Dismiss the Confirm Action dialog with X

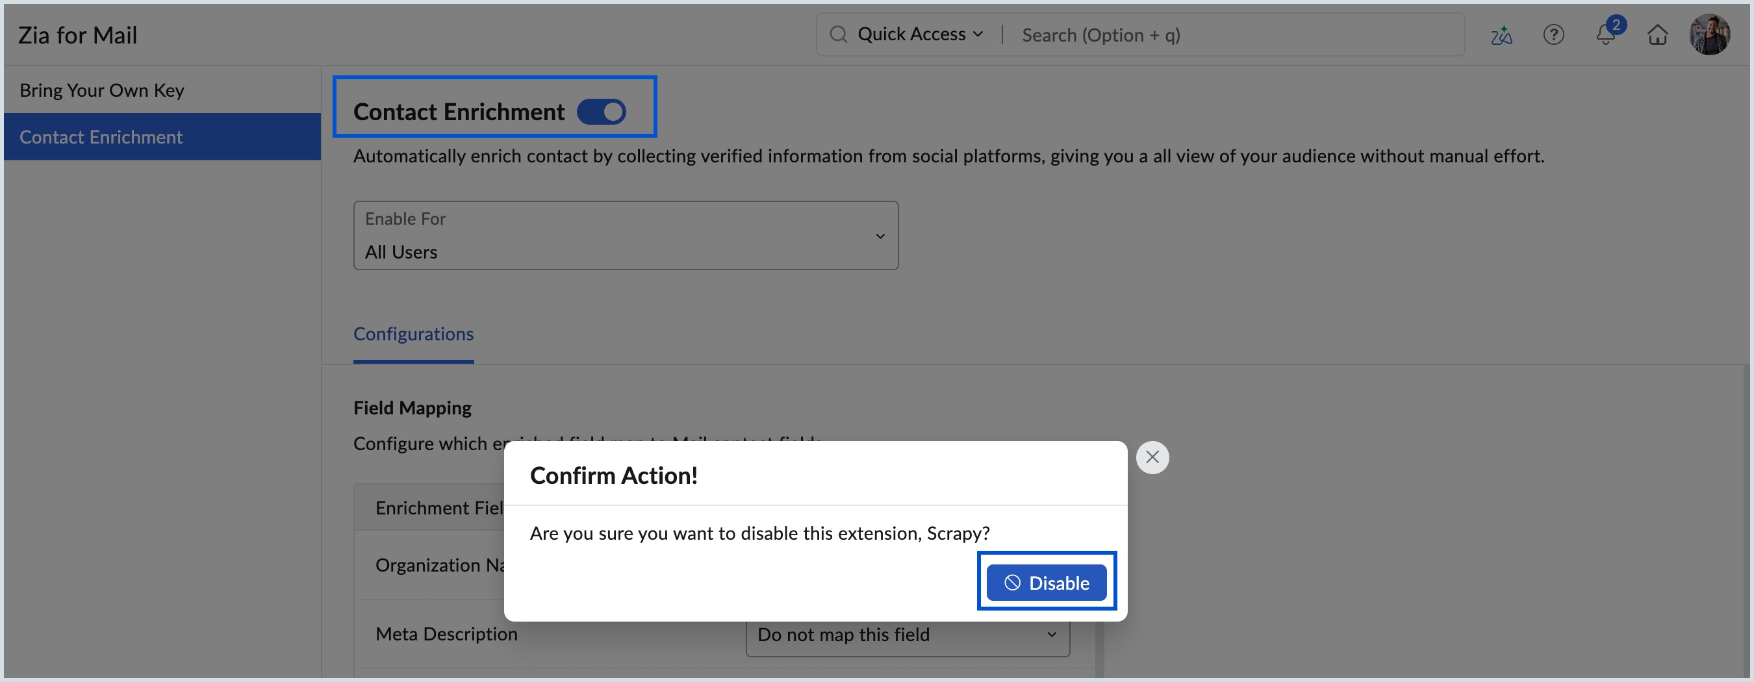click(x=1151, y=457)
